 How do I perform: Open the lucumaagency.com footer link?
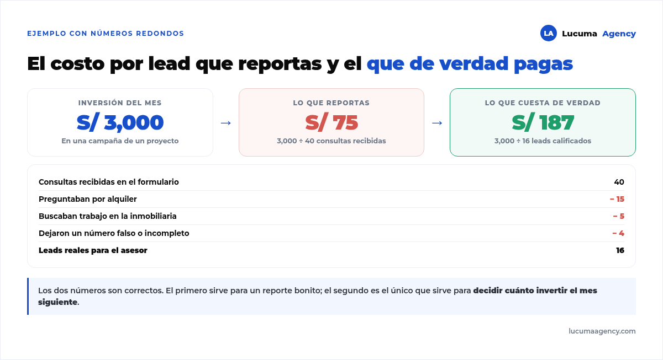pos(602,331)
